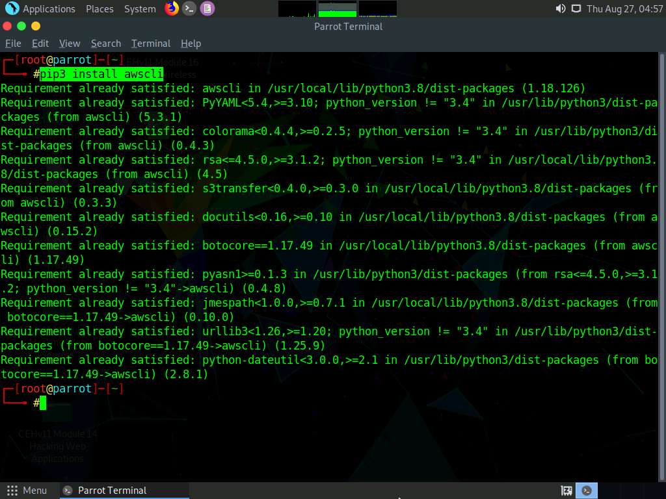Open the text editor launcher in the top panel
The image size is (666, 499).
[207, 8]
